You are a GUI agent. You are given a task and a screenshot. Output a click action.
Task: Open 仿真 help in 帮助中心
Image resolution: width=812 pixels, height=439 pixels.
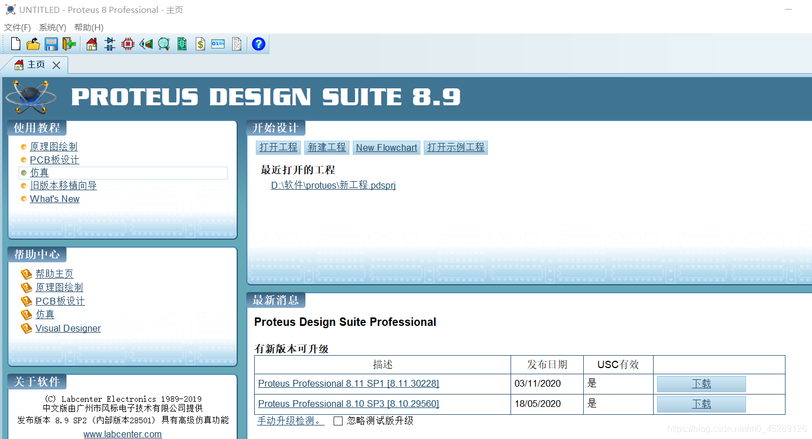(x=45, y=314)
